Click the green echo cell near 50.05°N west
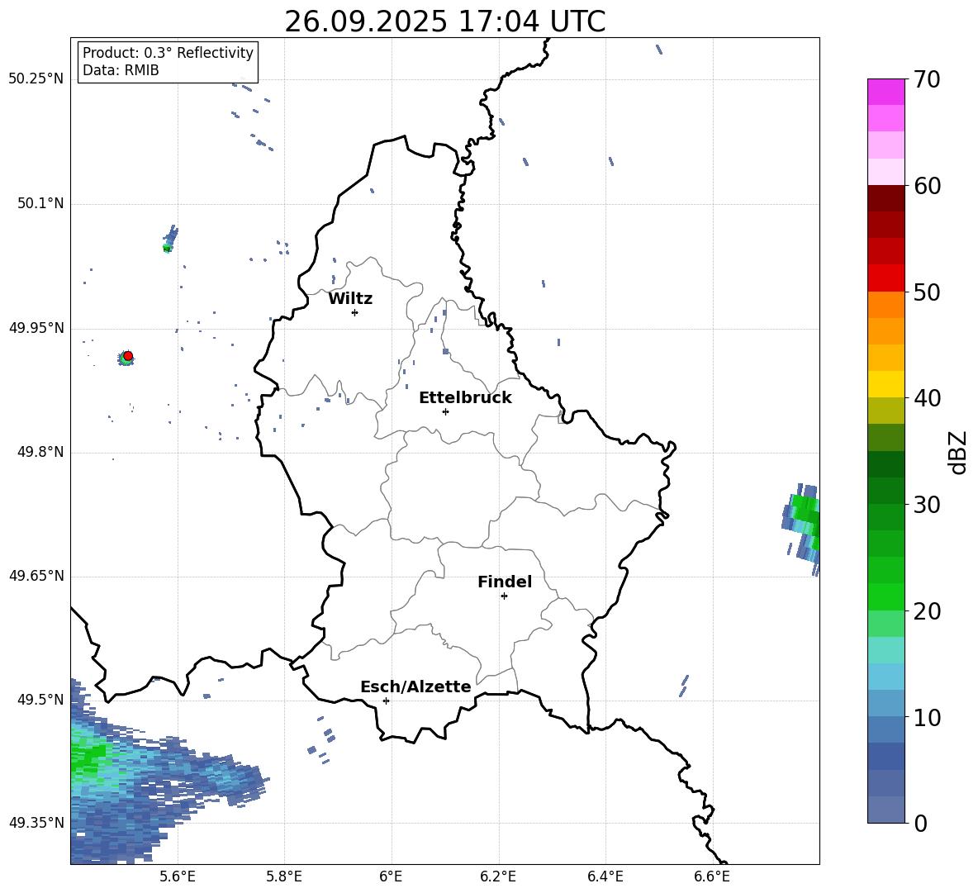978x893 pixels. pyautogui.click(x=167, y=248)
